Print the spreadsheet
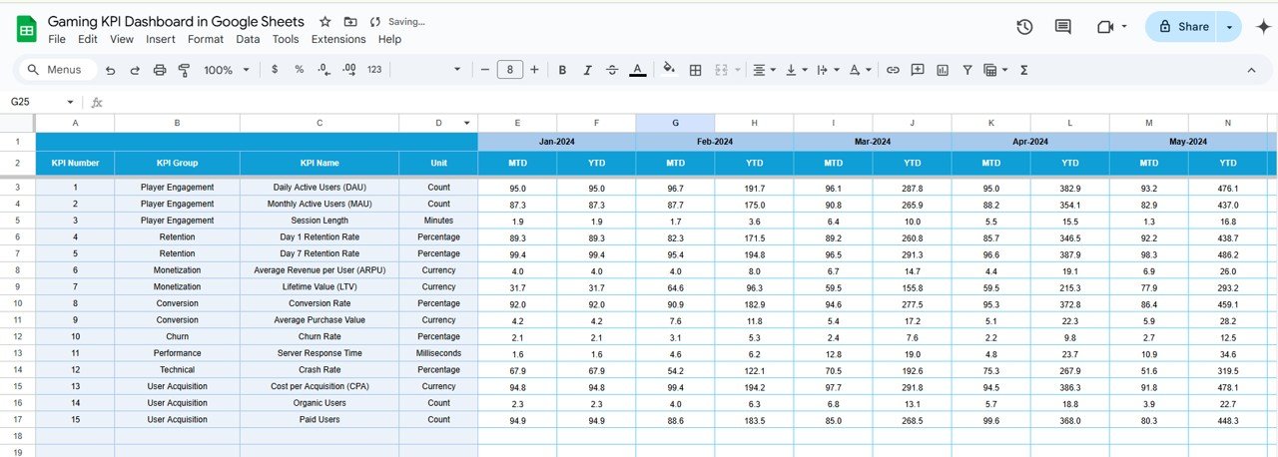The width and height of the screenshot is (1278, 457). point(160,70)
